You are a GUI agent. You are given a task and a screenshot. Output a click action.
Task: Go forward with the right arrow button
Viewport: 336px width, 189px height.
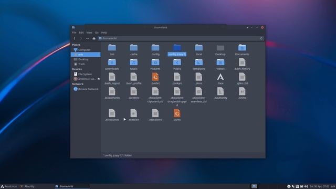(x=81, y=38)
